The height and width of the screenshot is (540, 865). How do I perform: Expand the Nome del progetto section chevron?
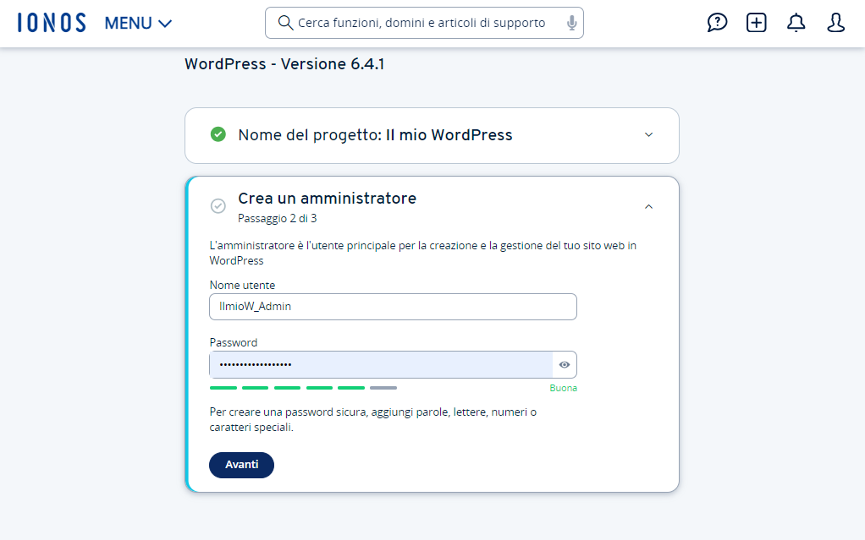(648, 134)
